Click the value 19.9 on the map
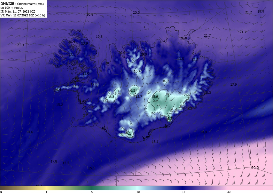The height and width of the screenshot is (194, 273). pyautogui.click(x=261, y=11)
